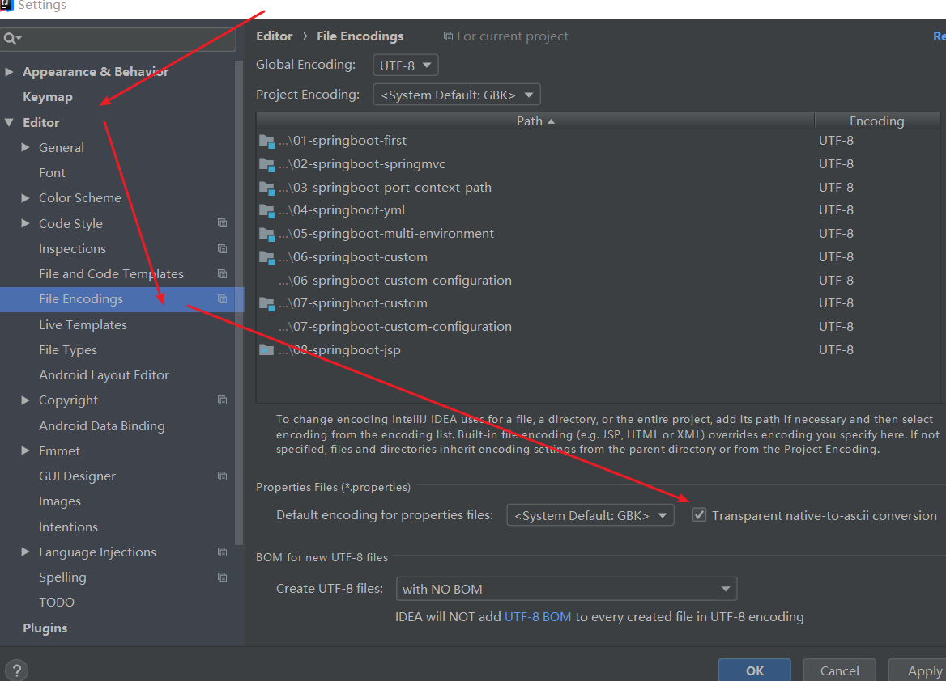
Task: Click the project-level icon beside Spelling
Action: [222, 577]
